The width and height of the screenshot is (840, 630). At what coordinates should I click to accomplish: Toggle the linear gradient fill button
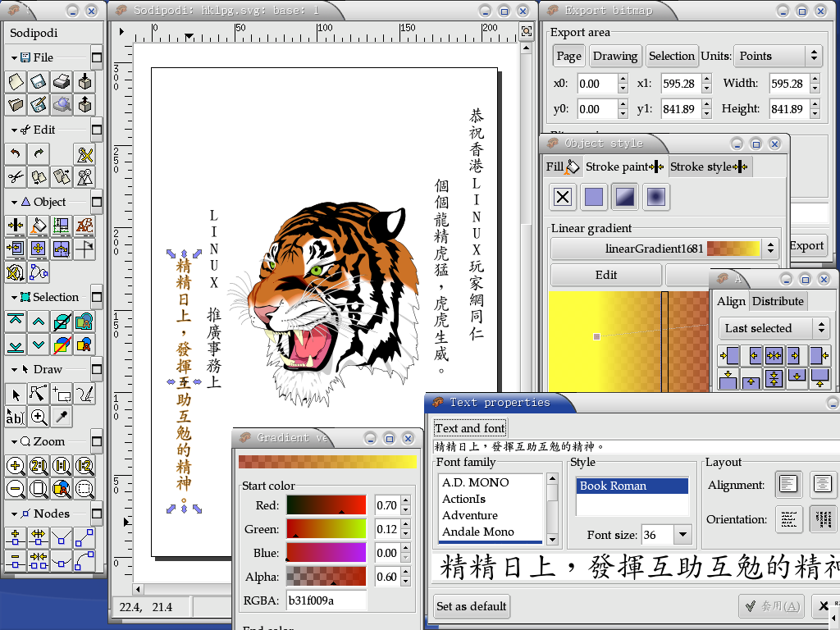[625, 197]
